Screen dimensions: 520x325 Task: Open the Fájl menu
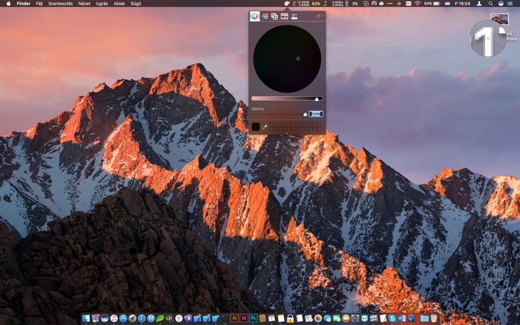pos(39,3)
